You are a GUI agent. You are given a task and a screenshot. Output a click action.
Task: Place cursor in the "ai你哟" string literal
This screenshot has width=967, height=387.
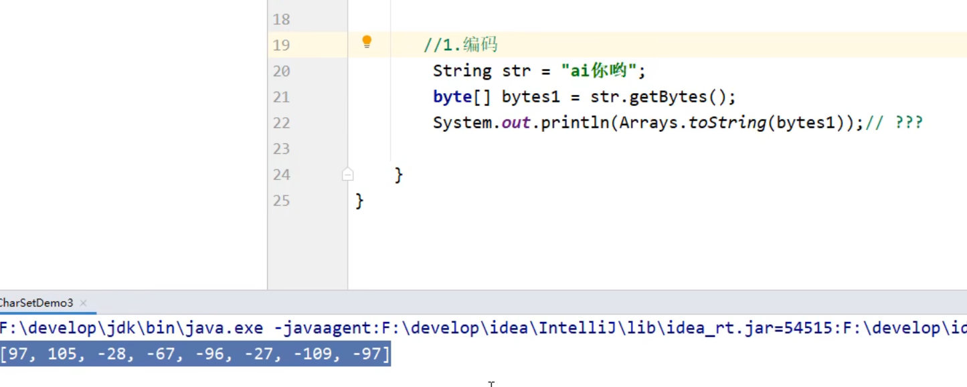pos(599,71)
